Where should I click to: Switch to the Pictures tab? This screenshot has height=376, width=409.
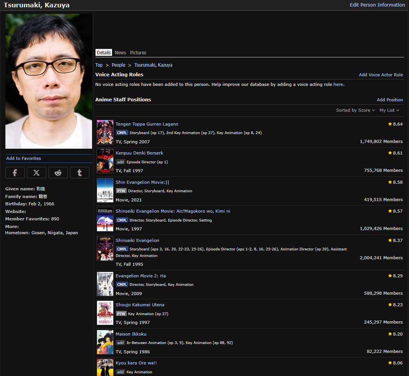coord(138,52)
